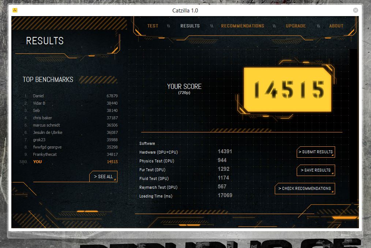Click the score 67879 for Daniel
The image size is (371, 248).
[112, 96]
